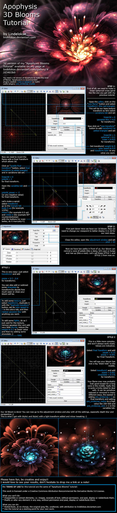Expand the rotation angle 15 dropdown in Triangle tab
The image size is (117, 513).
pyautogui.click(x=99, y=206)
